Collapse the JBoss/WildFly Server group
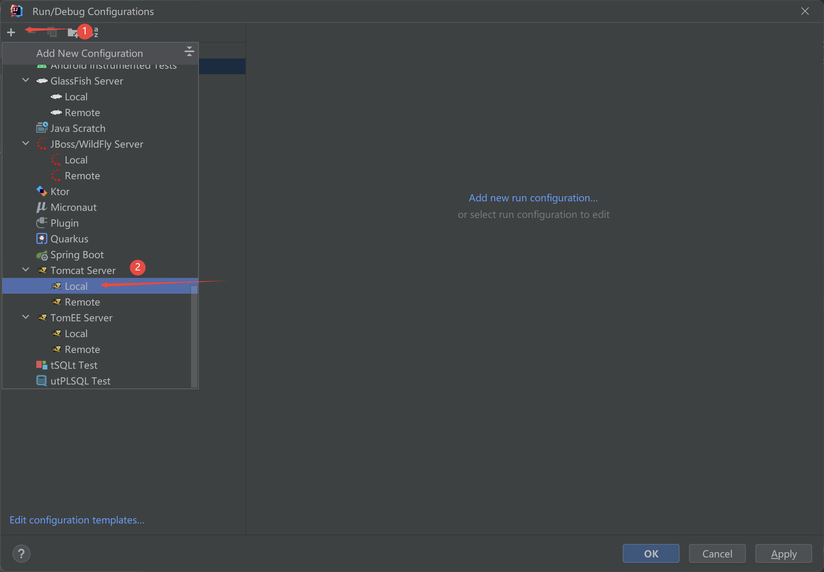 (x=26, y=144)
